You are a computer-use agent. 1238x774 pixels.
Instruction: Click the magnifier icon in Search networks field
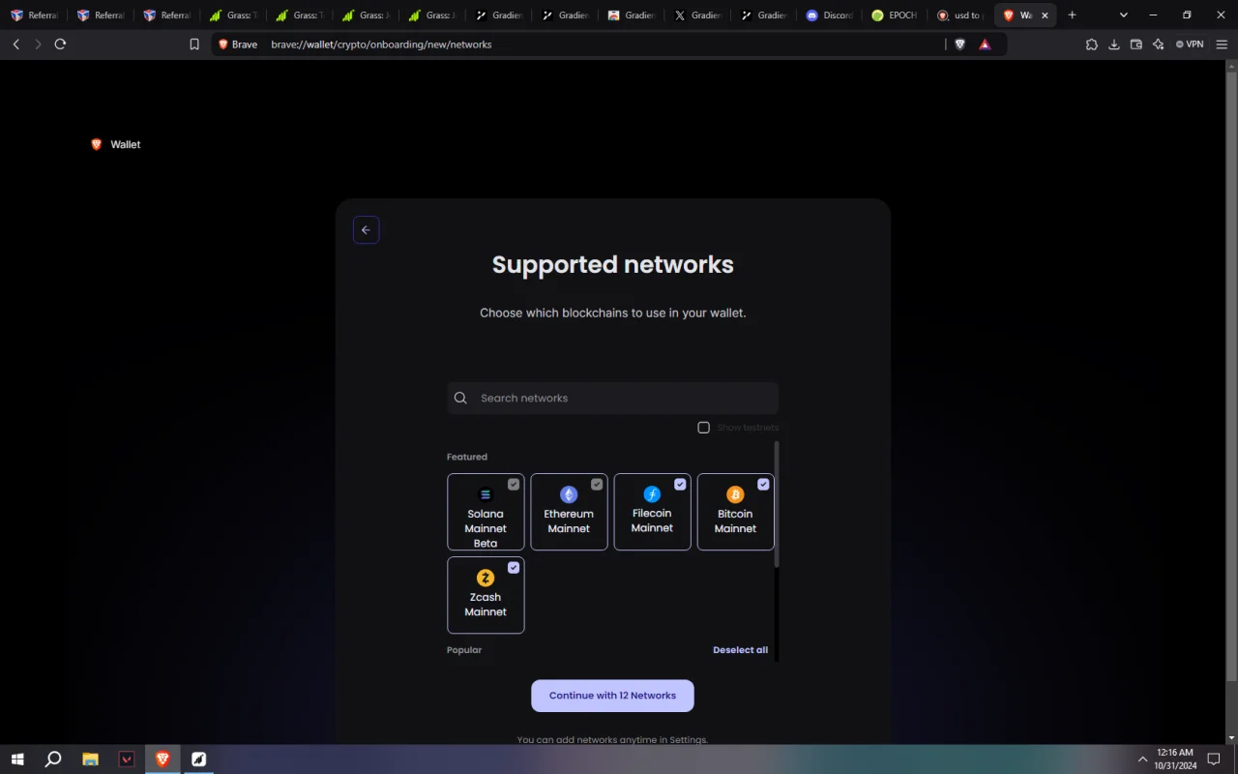[x=460, y=398]
